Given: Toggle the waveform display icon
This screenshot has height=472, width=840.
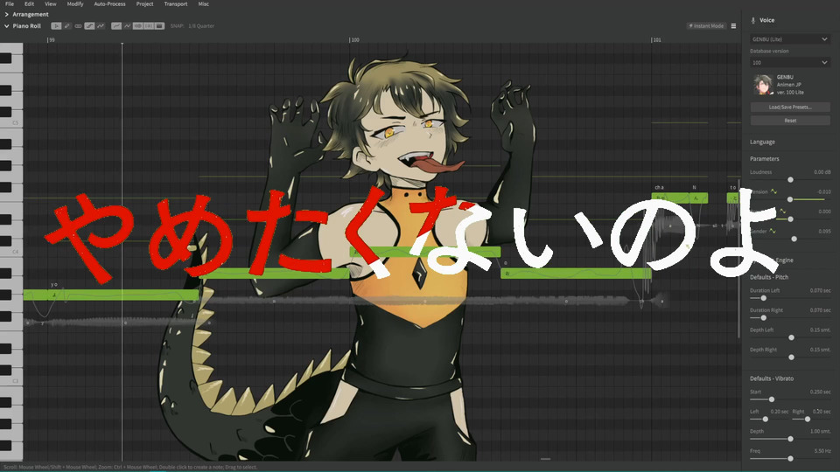Looking at the screenshot, I should tap(137, 25).
